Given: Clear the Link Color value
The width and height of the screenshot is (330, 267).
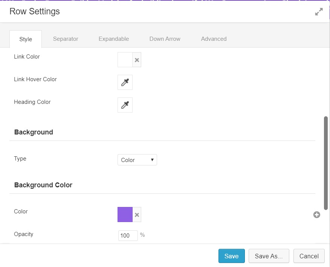Looking at the screenshot, I should click(137, 60).
